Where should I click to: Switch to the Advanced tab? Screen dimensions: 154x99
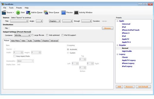coord(54,41)
